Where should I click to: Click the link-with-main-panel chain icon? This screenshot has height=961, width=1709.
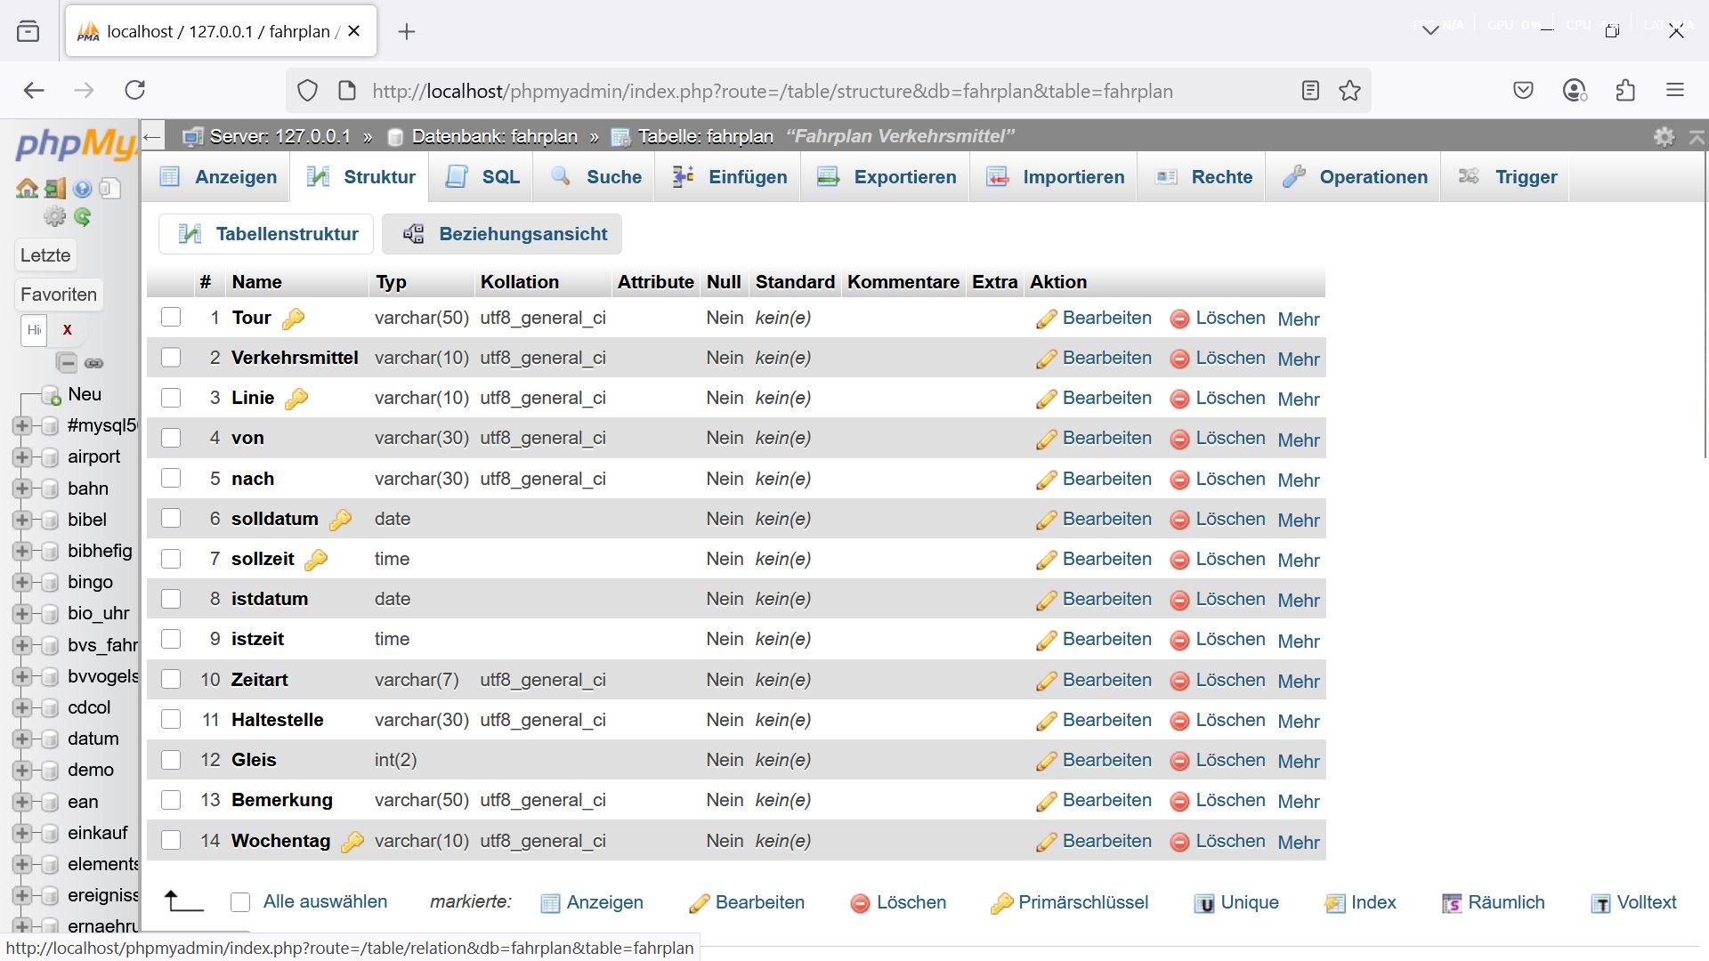[x=93, y=363]
